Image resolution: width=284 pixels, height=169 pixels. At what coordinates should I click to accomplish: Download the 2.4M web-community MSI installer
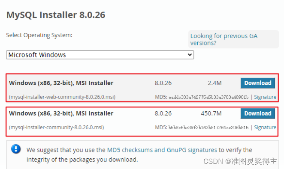coord(258,83)
